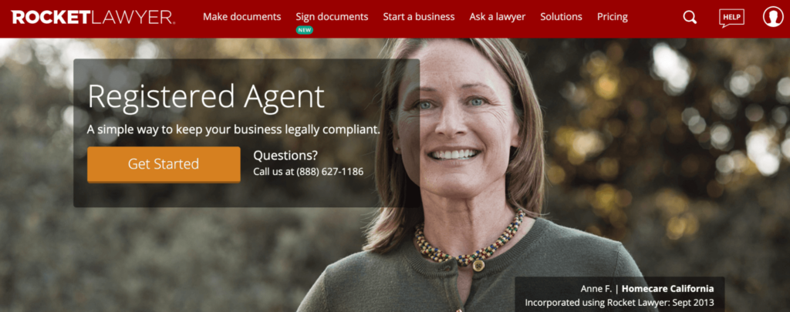Open the user account profile icon
This screenshot has width=790, height=312.
773,17
